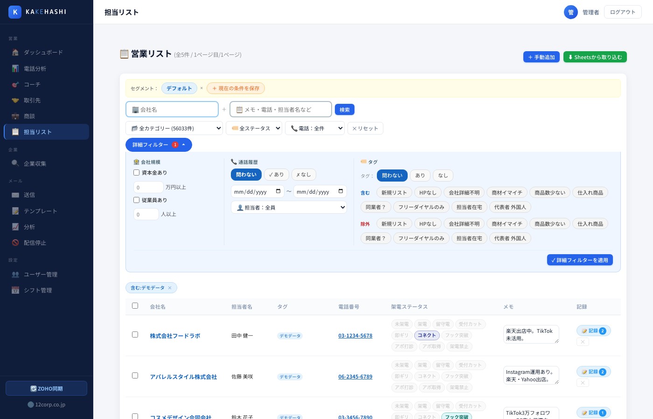
Task: Open ユーザー管理 via the users icon
Action: (15, 274)
